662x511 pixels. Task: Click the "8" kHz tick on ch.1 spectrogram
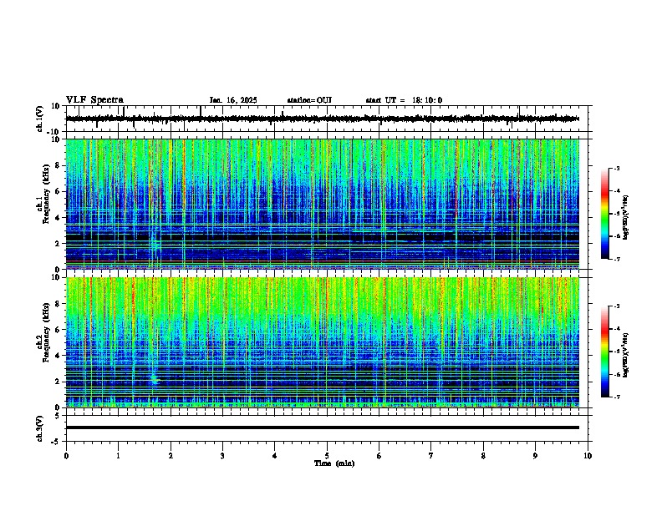pos(59,165)
